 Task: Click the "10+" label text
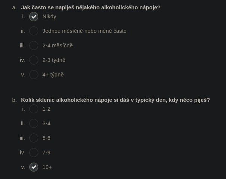click(47, 167)
